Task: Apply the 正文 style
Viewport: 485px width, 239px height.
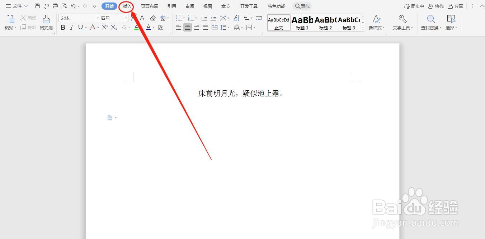Action: [279, 23]
